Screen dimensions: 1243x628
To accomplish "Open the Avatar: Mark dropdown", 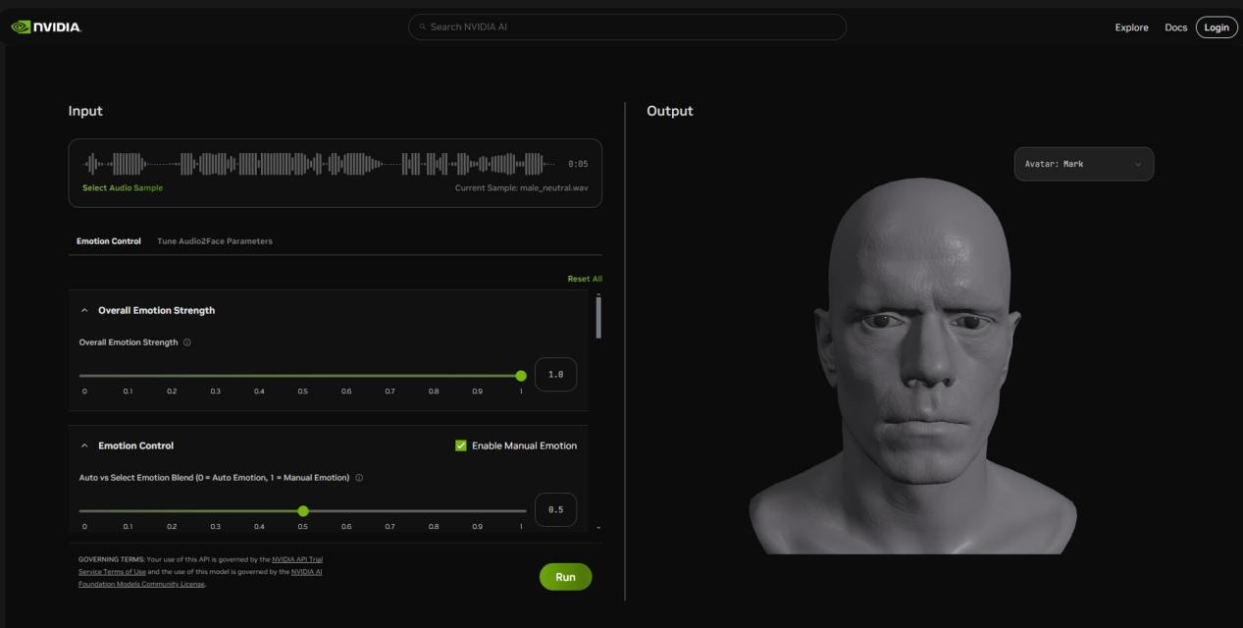I will pos(1083,164).
